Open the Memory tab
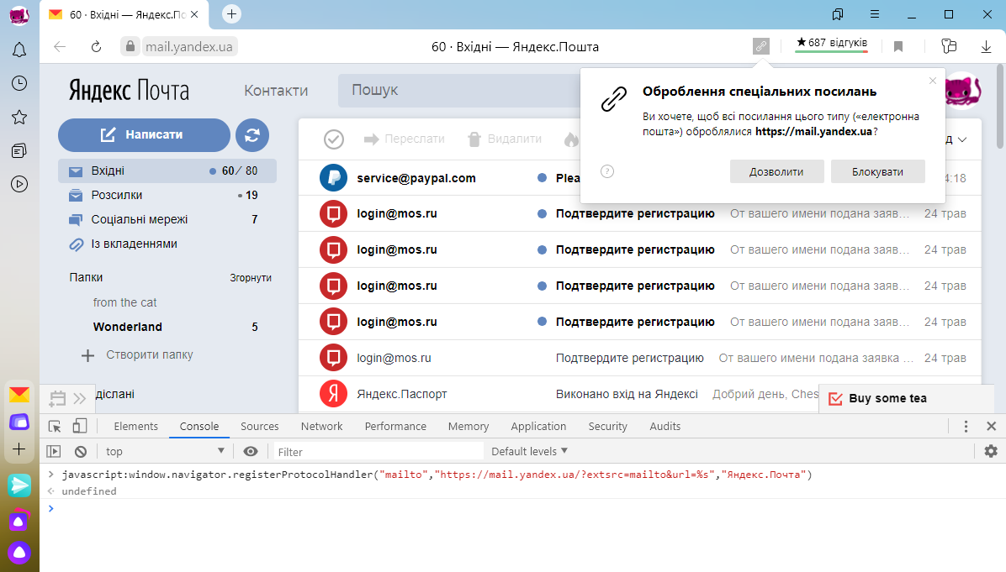This screenshot has height=572, width=1006. pyautogui.click(x=469, y=427)
